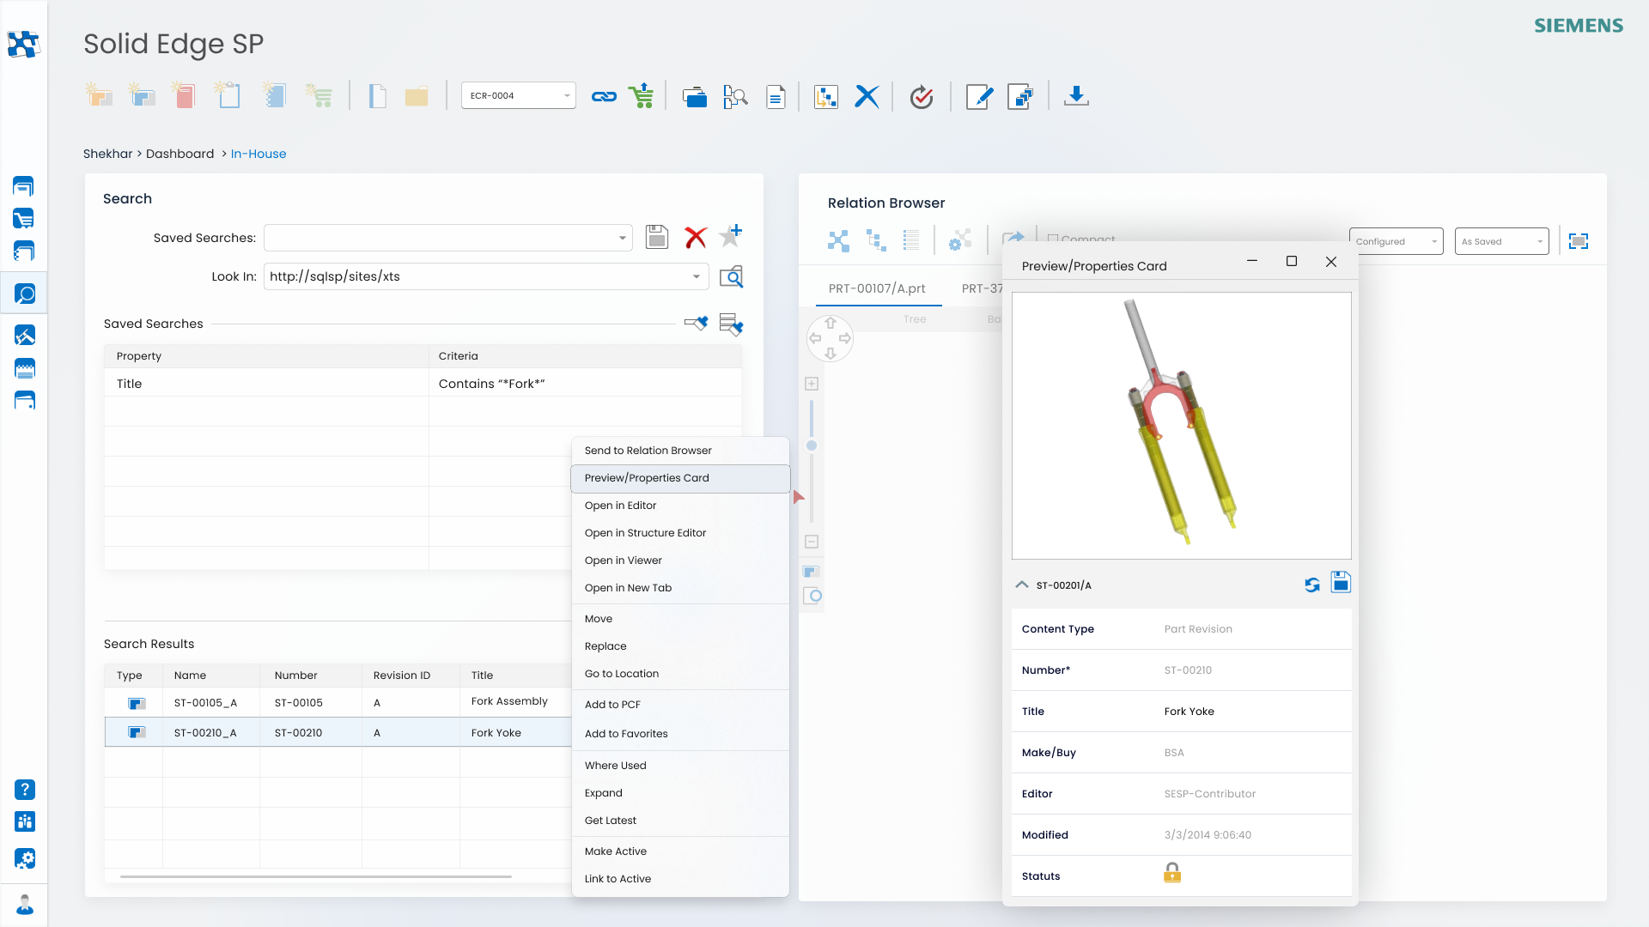The height and width of the screenshot is (927, 1649).
Task: Select the ST-00105_A search result row
Action: pyautogui.click(x=338, y=702)
